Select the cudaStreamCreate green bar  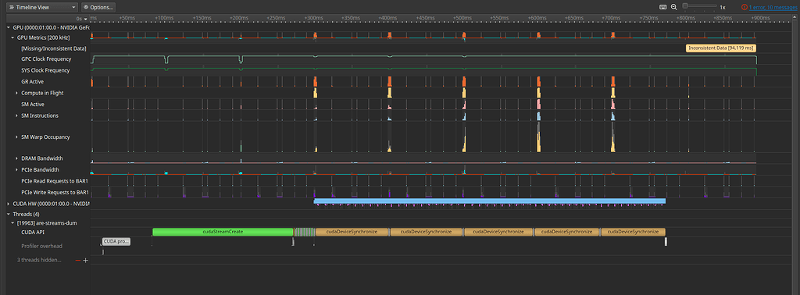coord(223,232)
